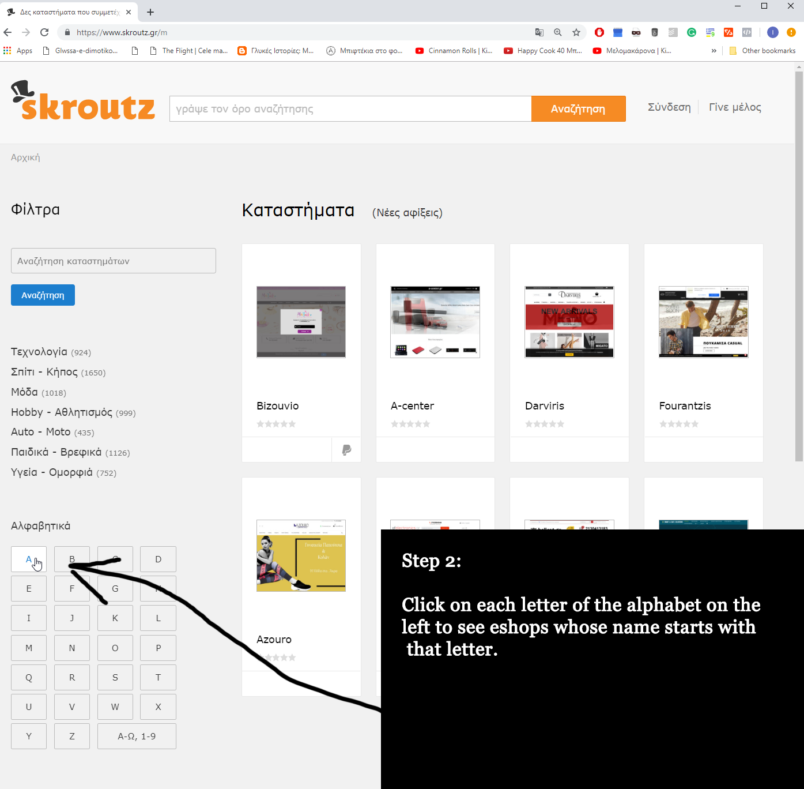Select letter Z in alphabet filter

click(x=72, y=737)
